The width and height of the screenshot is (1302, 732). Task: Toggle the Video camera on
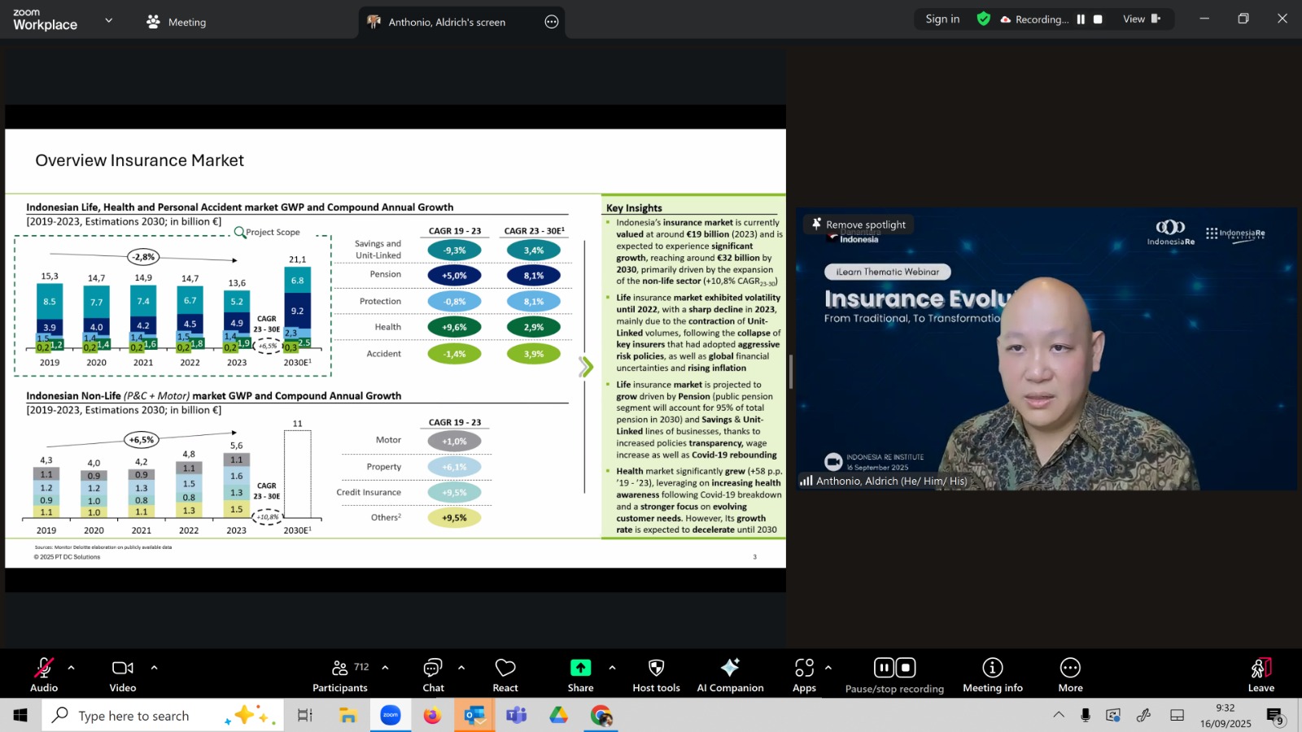(123, 669)
